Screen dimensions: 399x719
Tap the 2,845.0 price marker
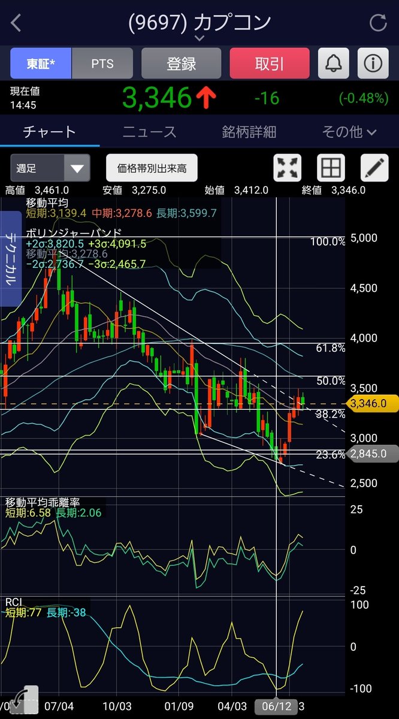pyautogui.click(x=371, y=454)
